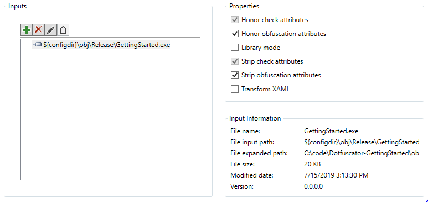This screenshot has width=428, height=203.
Task: Click the File size value 20 KB
Action: point(312,164)
